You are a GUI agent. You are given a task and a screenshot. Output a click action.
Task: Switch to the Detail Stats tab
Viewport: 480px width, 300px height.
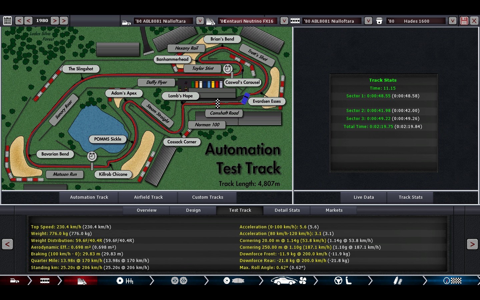tap(287, 210)
